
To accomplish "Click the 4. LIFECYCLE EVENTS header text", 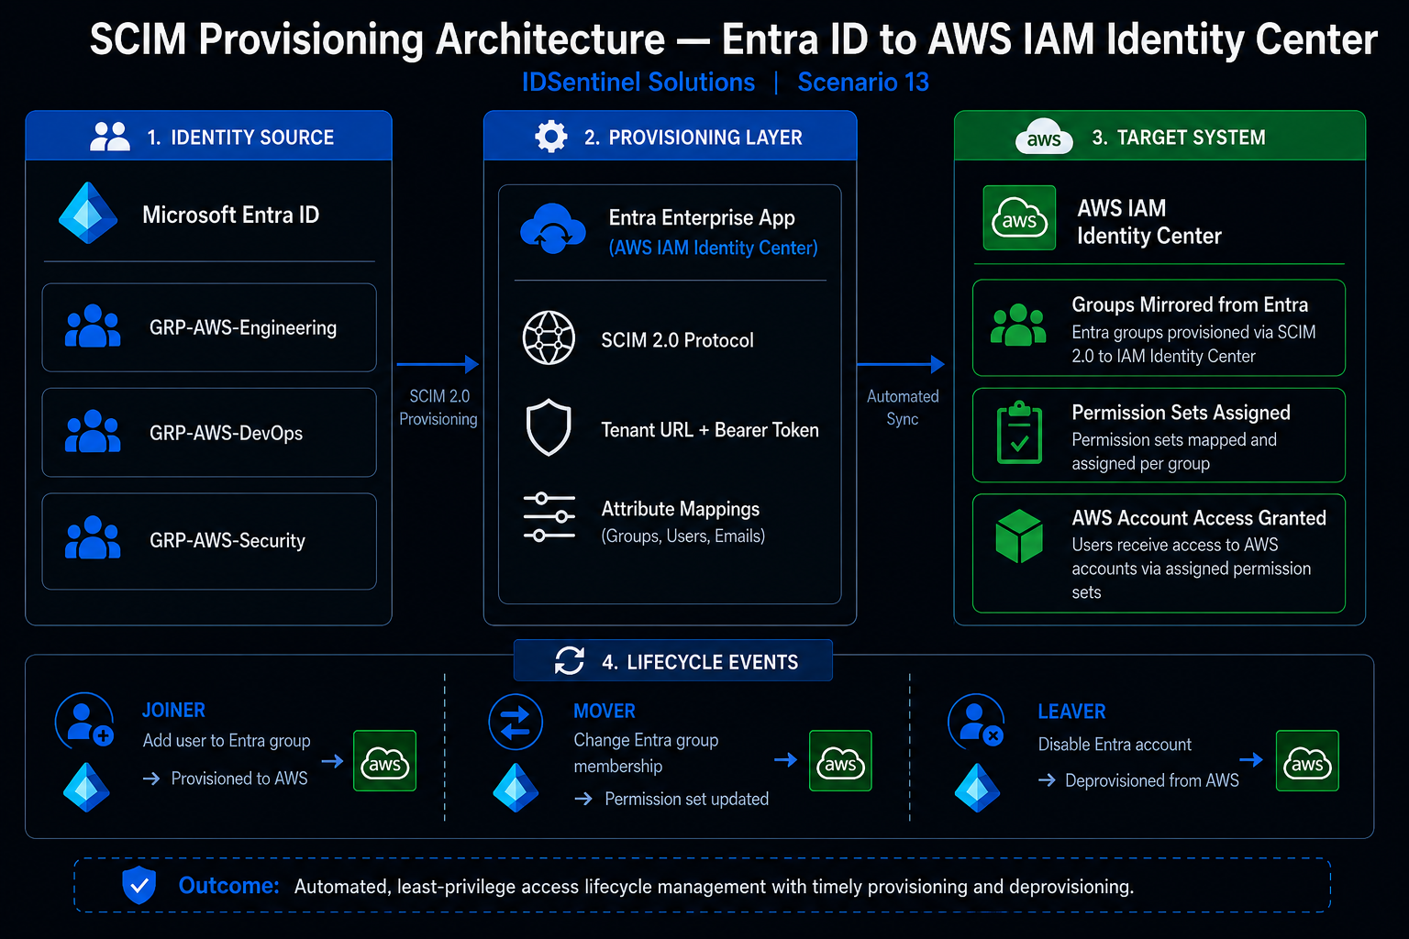I will tap(700, 662).
